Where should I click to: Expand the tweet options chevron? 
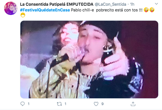pyautogui.click(x=156, y=4)
